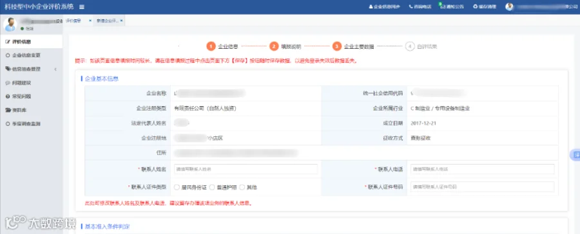Image resolution: width=580 pixels, height=234 pixels.
Task: Click the 缓存清理 cache clear icon
Action: coord(476,6)
